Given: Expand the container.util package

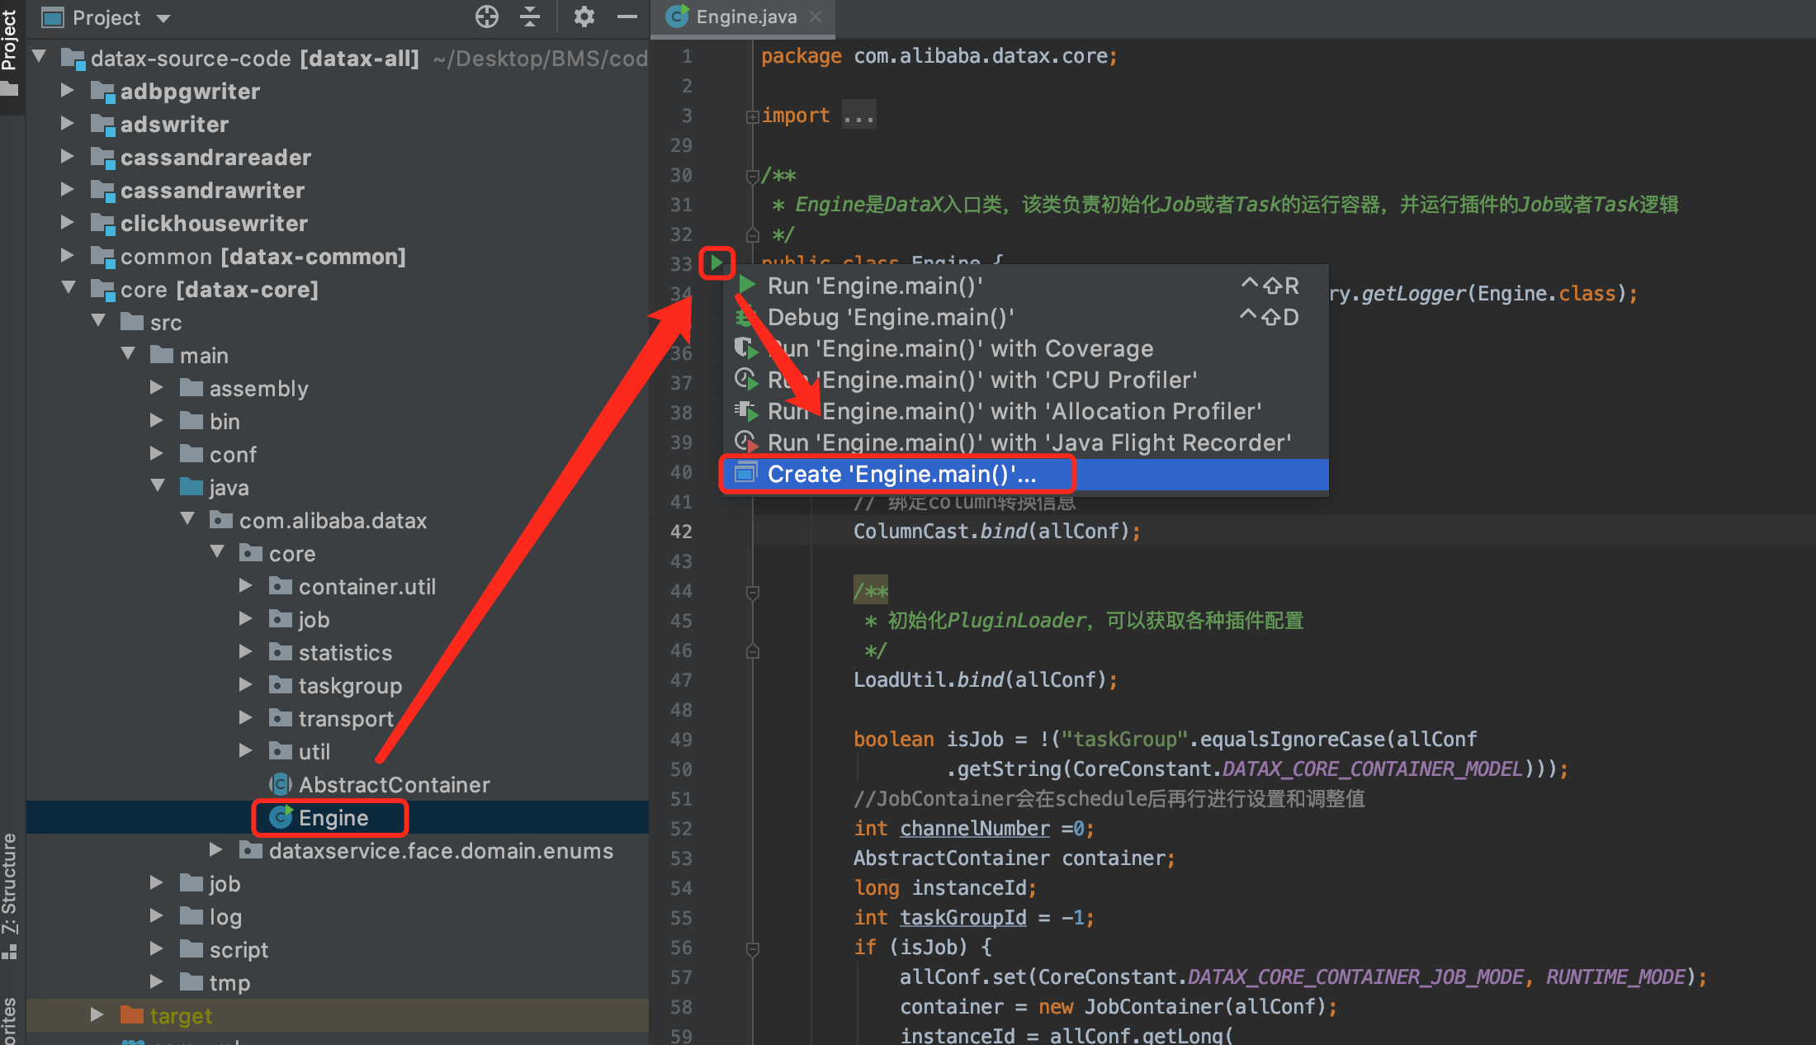Looking at the screenshot, I should tap(246, 585).
